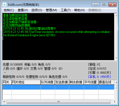Image resolution: width=119 pixels, height=106 pixels.
Task: Open the 控制(C) menu
Action: pyautogui.click(x=9, y=10)
